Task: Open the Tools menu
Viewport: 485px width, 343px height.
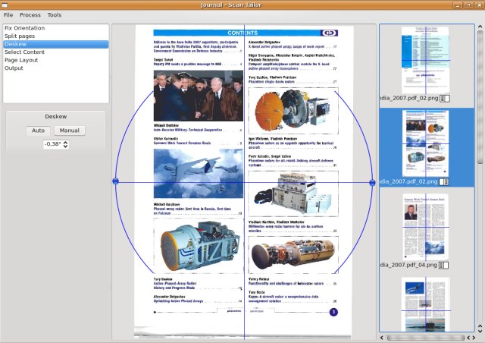Action: coord(54,15)
